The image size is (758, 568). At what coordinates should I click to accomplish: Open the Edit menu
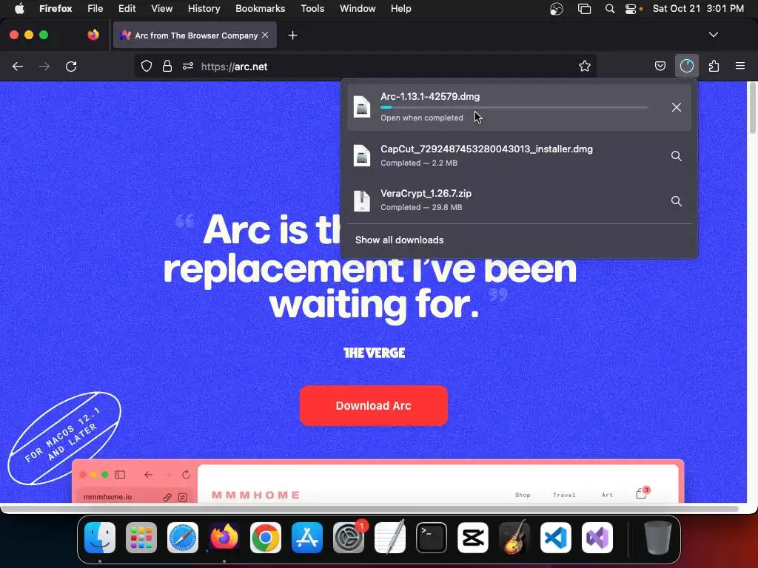point(127,9)
